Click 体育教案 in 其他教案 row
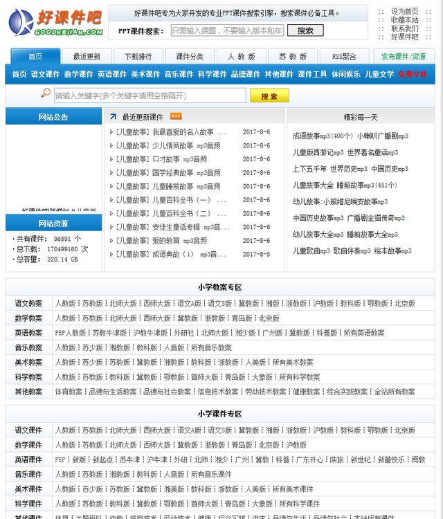This screenshot has height=519, width=443. tap(69, 392)
